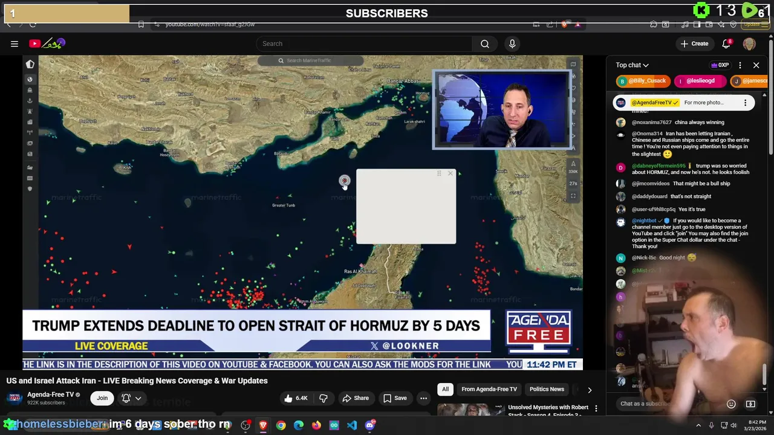Open Microsoft Edge in the taskbar
Image resolution: width=774 pixels, height=435 pixels.
pyautogui.click(x=299, y=425)
